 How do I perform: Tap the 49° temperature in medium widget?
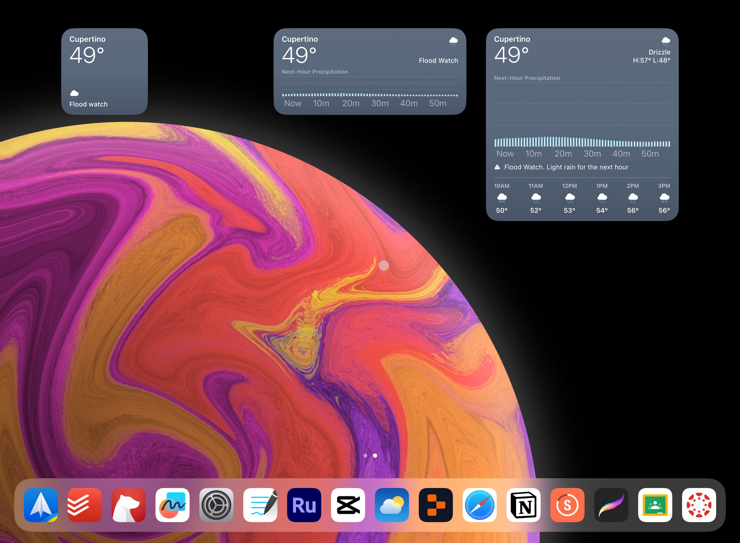[x=299, y=55]
